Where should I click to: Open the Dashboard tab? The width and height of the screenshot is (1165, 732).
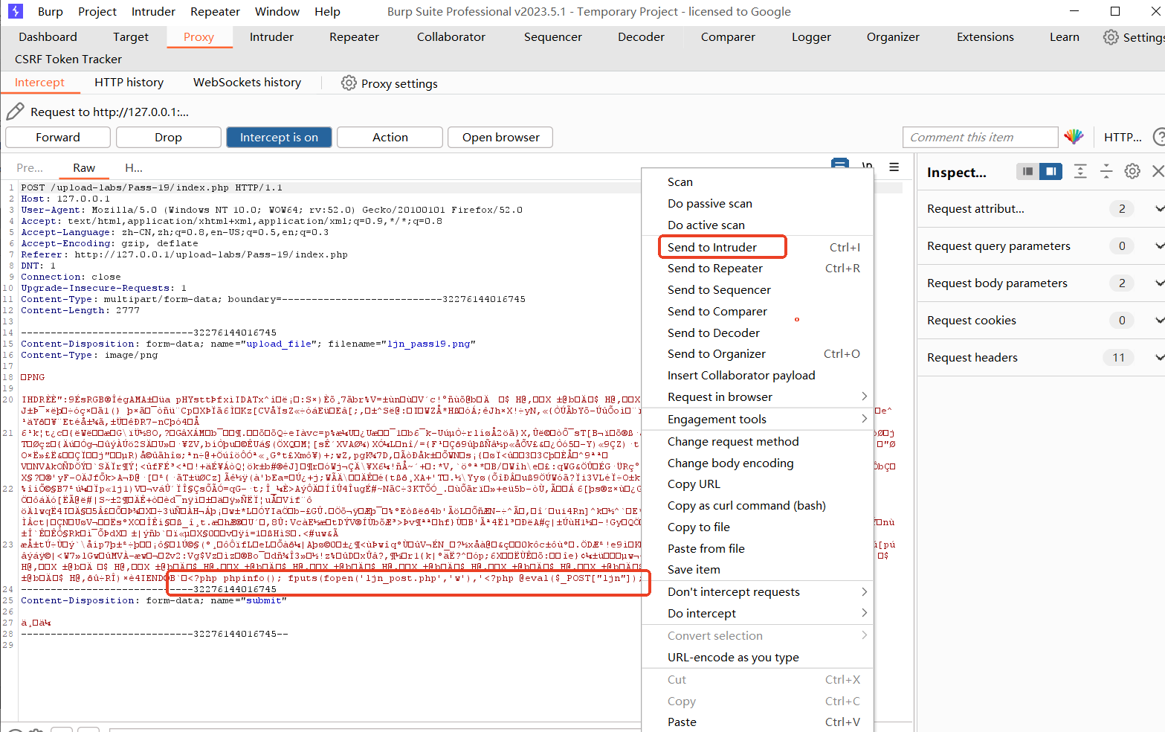point(48,36)
